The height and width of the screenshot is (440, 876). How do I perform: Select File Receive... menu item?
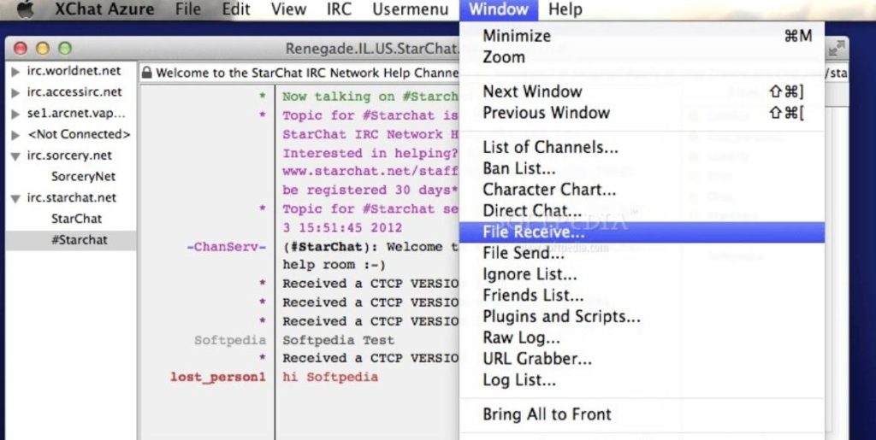click(642, 232)
